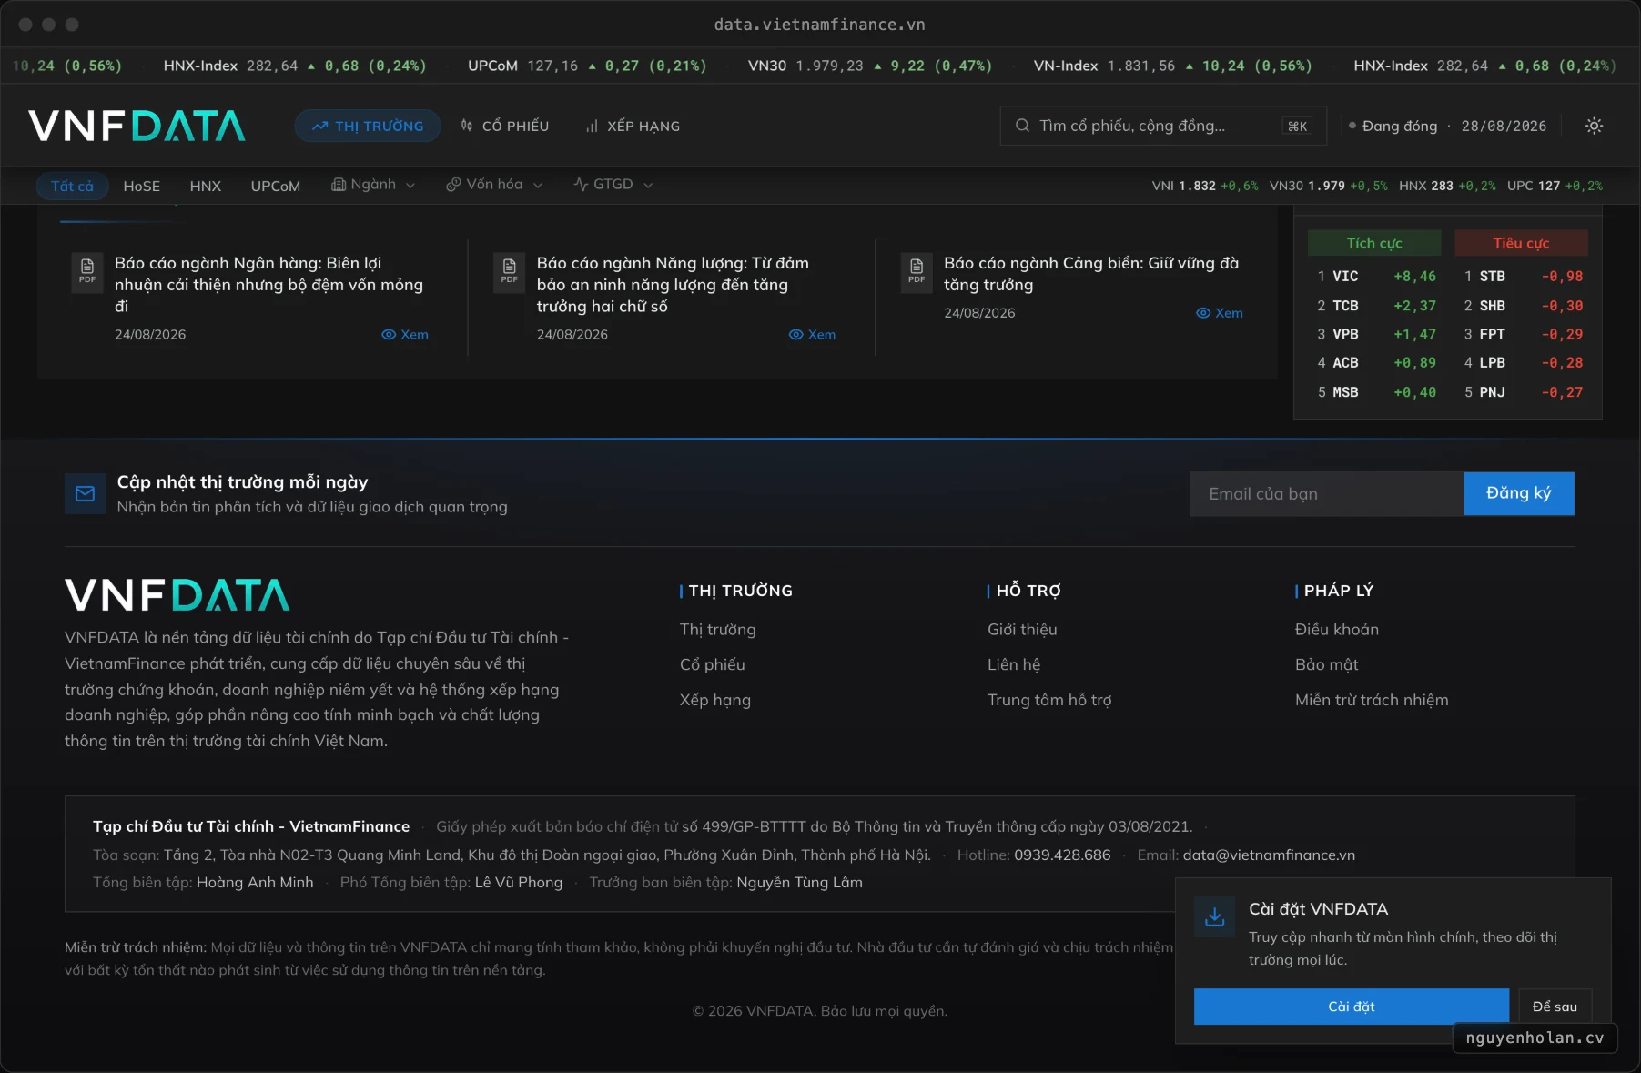Click the download icon in install popup
The height and width of the screenshot is (1073, 1641).
click(x=1214, y=916)
